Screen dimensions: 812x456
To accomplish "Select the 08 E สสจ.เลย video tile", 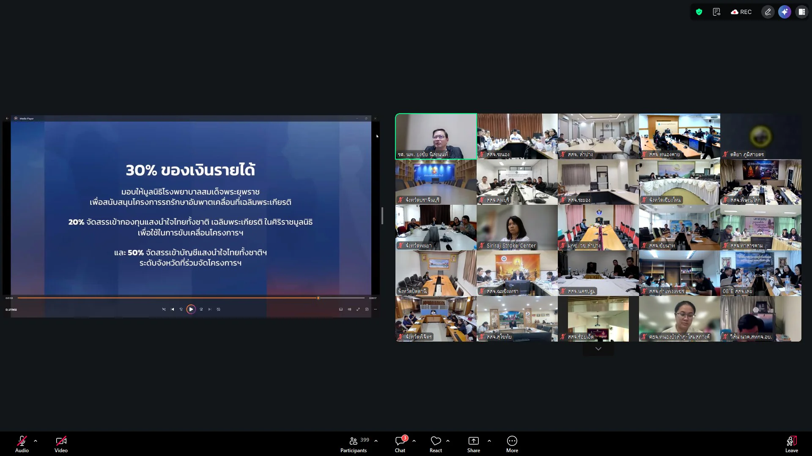I will click(x=761, y=273).
